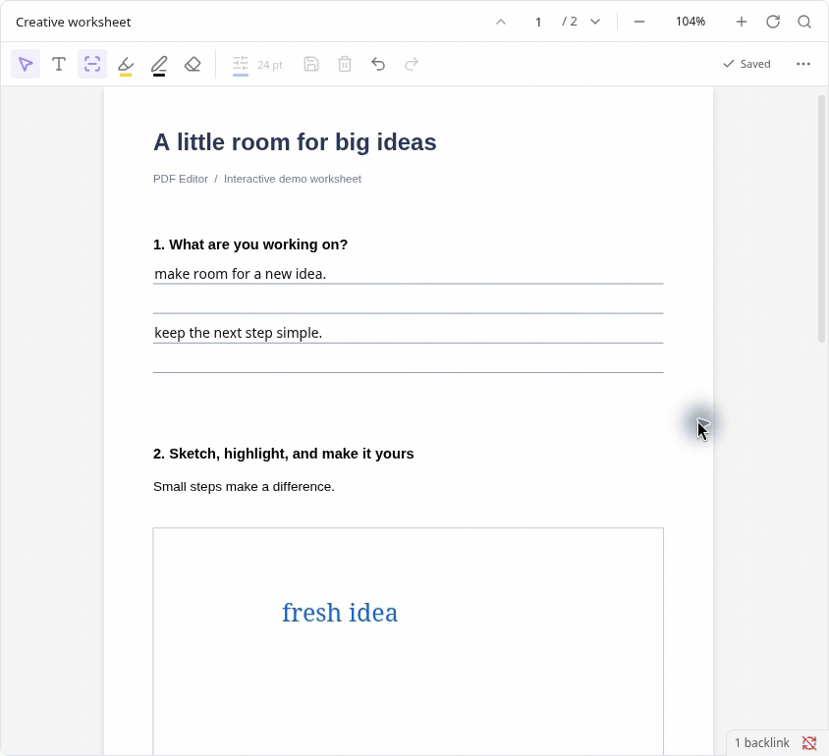This screenshot has height=756, width=829.
Task: Select the arrow selection tool
Action: coord(26,64)
